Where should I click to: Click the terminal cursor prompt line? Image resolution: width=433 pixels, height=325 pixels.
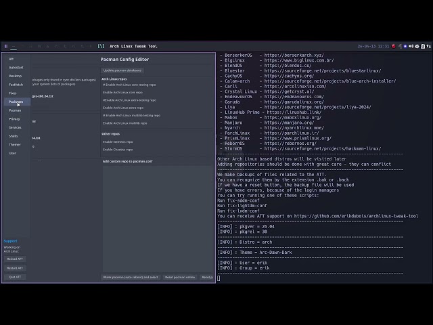pos(219,278)
